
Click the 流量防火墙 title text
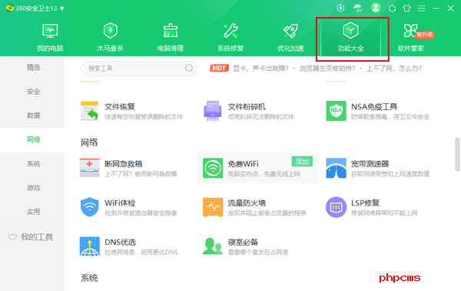click(247, 203)
